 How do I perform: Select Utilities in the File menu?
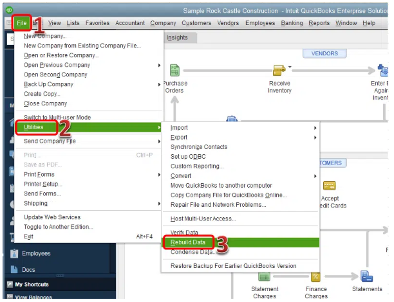pos(89,127)
